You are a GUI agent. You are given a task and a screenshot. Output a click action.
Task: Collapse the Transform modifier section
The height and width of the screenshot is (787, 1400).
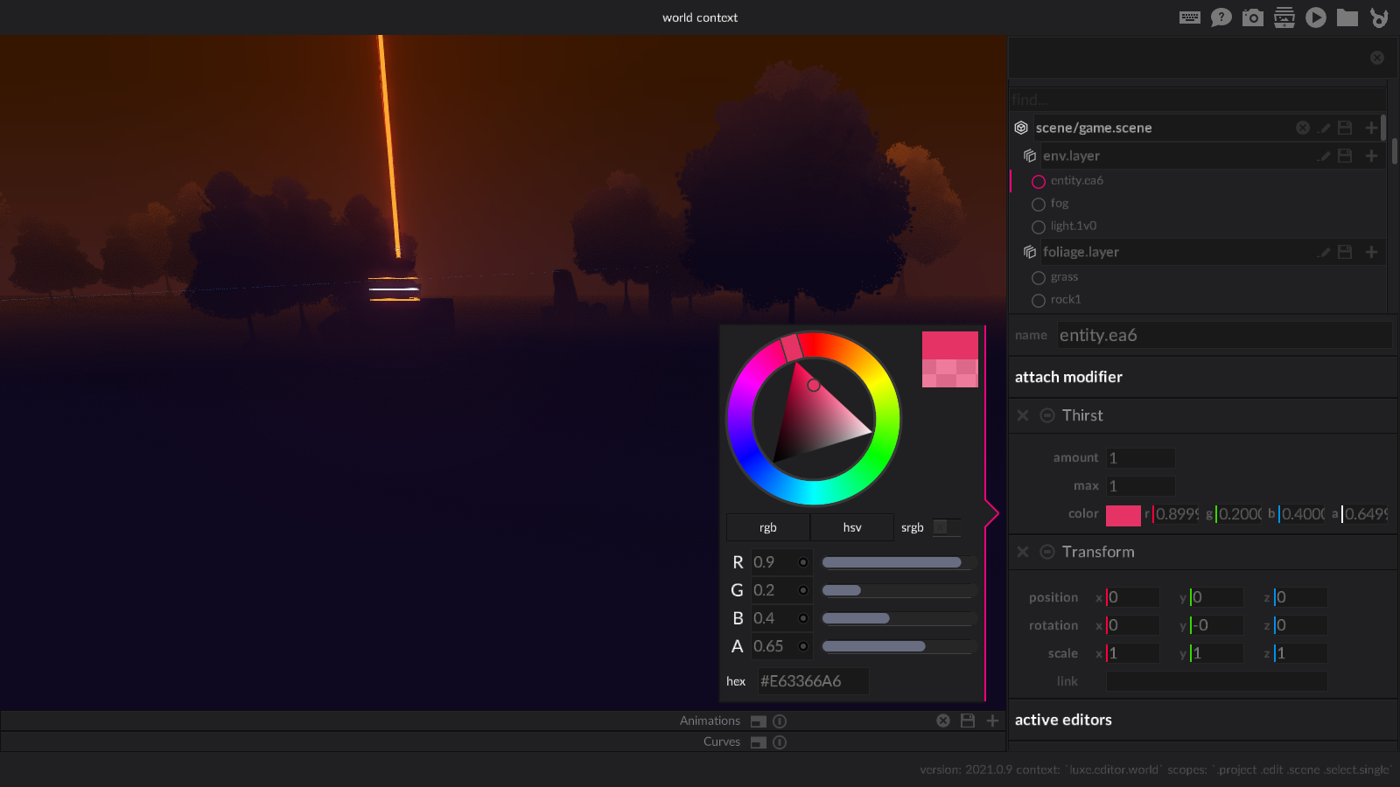[x=1046, y=552]
